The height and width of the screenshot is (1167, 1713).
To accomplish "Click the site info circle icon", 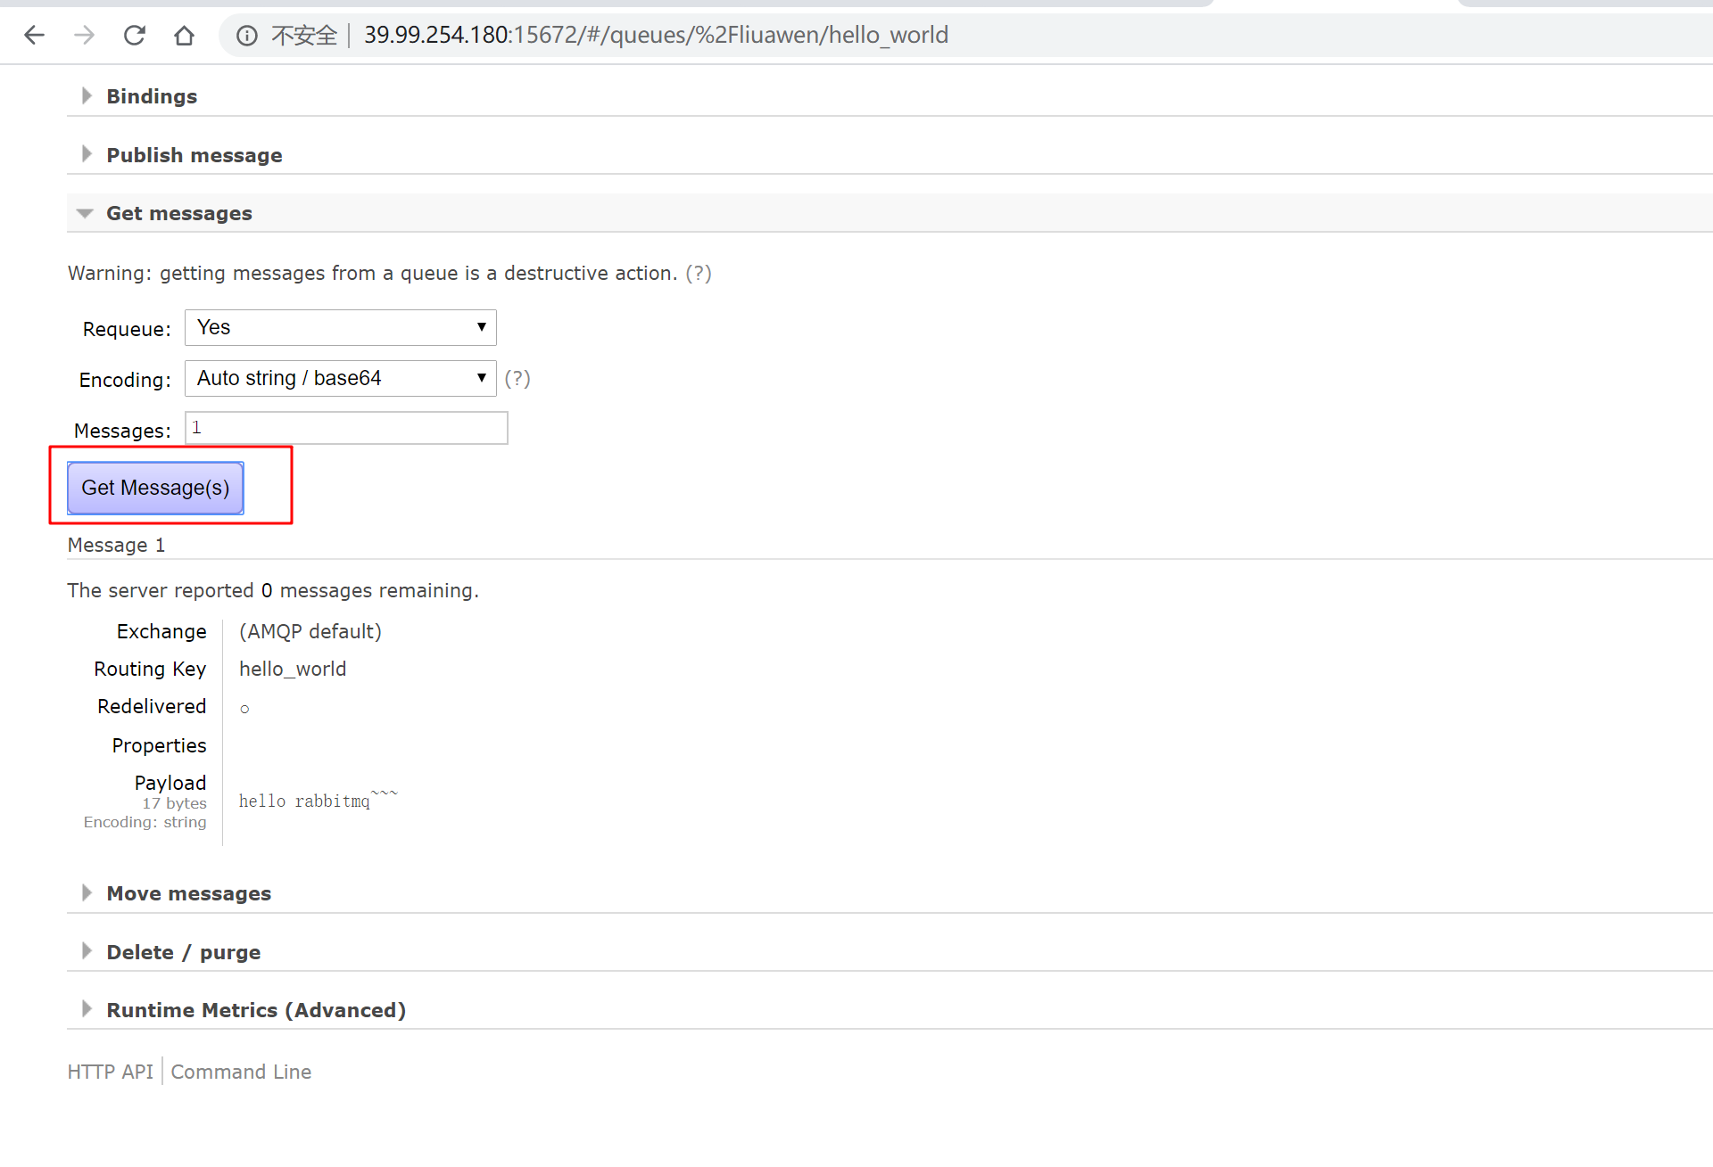I will point(246,36).
